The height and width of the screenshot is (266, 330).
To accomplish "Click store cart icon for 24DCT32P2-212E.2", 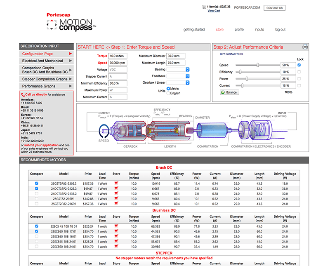I will [116, 188].
